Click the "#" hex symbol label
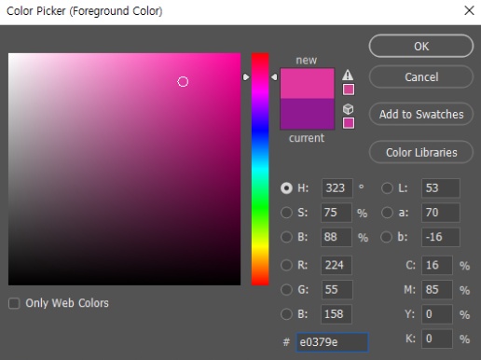This screenshot has height=360, width=481. coord(286,342)
